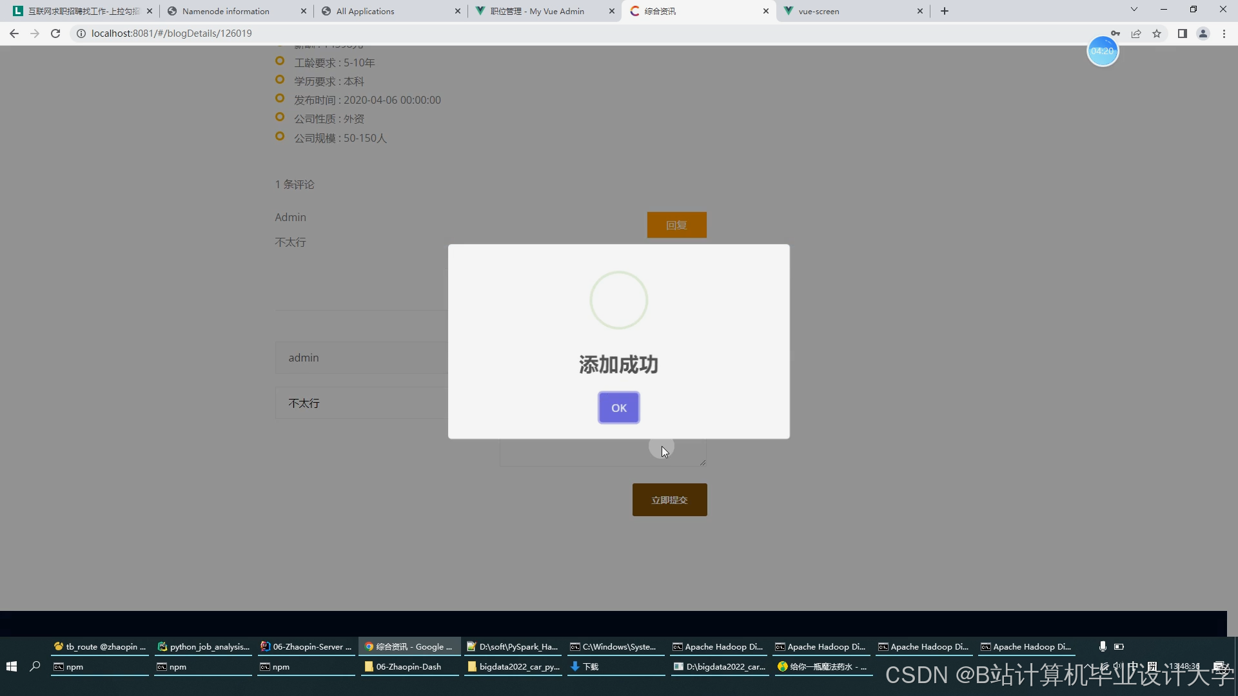Click the 回复 reply button
This screenshot has height=696, width=1238.
[676, 225]
